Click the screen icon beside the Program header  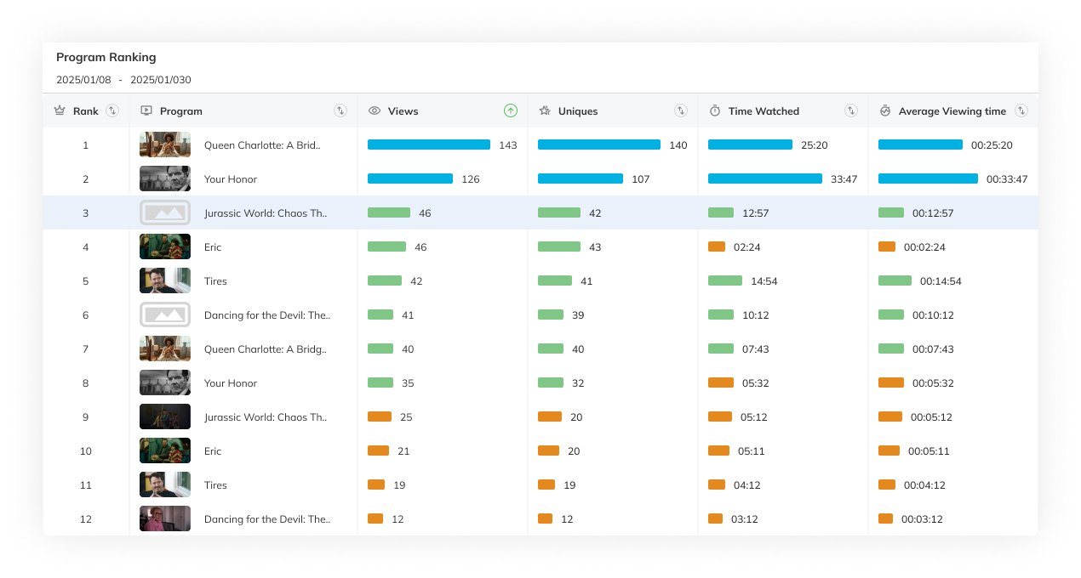pyautogui.click(x=146, y=110)
